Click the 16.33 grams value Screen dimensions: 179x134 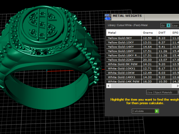(147, 82)
